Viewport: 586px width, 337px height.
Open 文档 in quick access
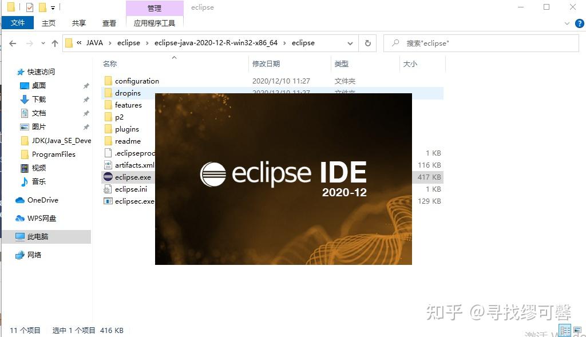38,113
